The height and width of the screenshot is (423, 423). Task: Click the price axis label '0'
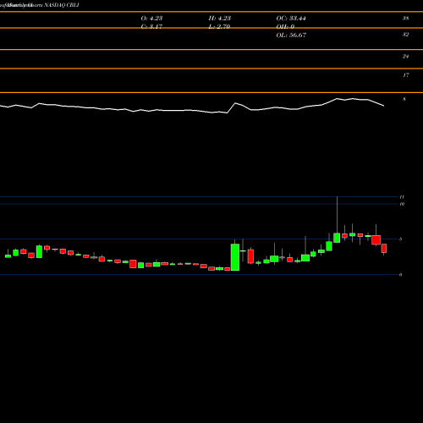click(x=401, y=275)
